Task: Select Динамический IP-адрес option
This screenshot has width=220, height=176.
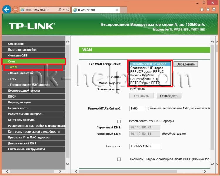Action: [x=150, y=64]
